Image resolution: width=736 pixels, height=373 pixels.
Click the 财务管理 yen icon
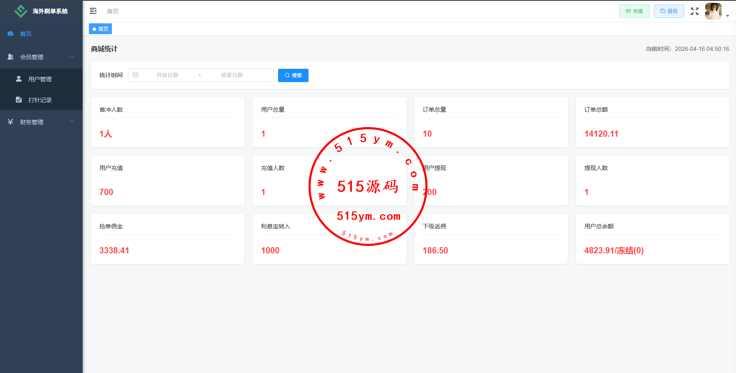tap(10, 122)
